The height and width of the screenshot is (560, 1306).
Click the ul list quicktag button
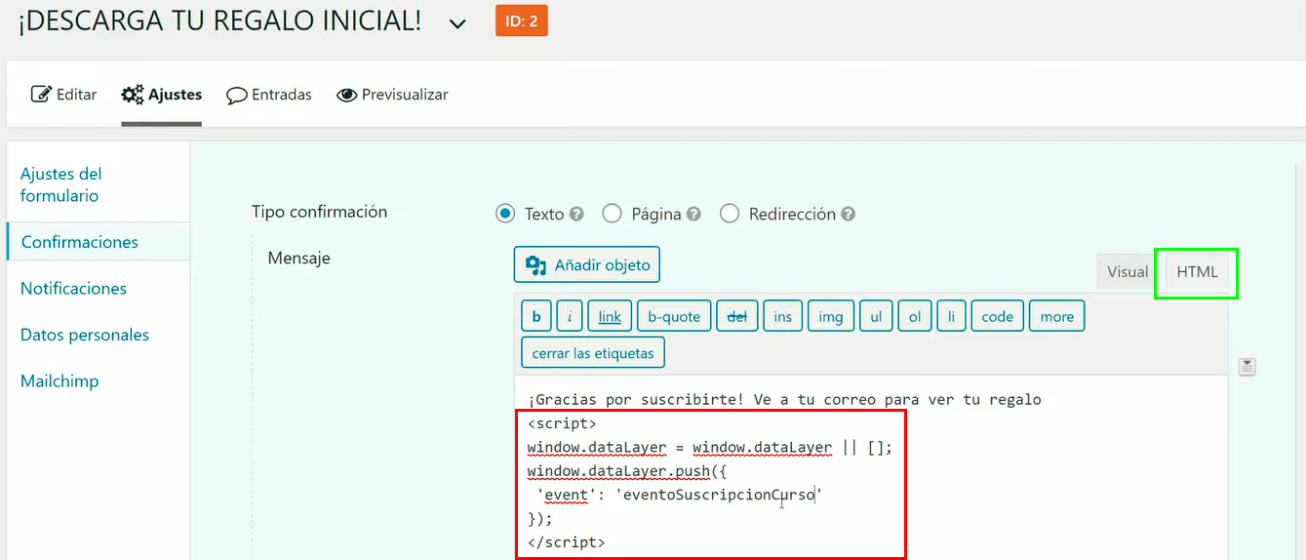[876, 316]
